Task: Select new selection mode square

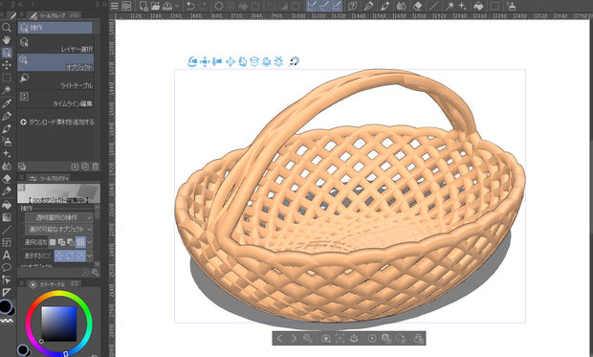Action: point(53,242)
